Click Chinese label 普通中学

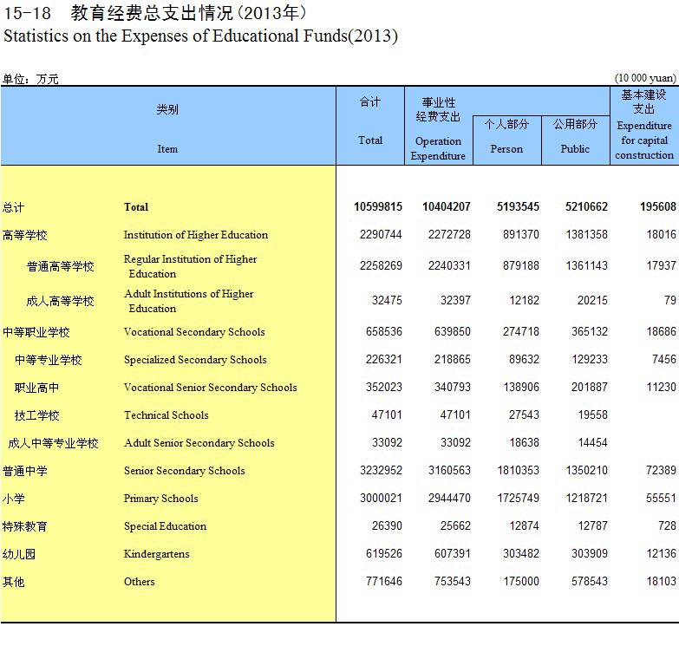tap(24, 471)
